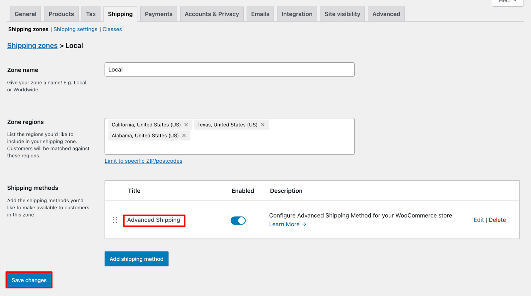Remove California region tag with its X icon
This screenshot has height=296, width=531.
click(186, 125)
